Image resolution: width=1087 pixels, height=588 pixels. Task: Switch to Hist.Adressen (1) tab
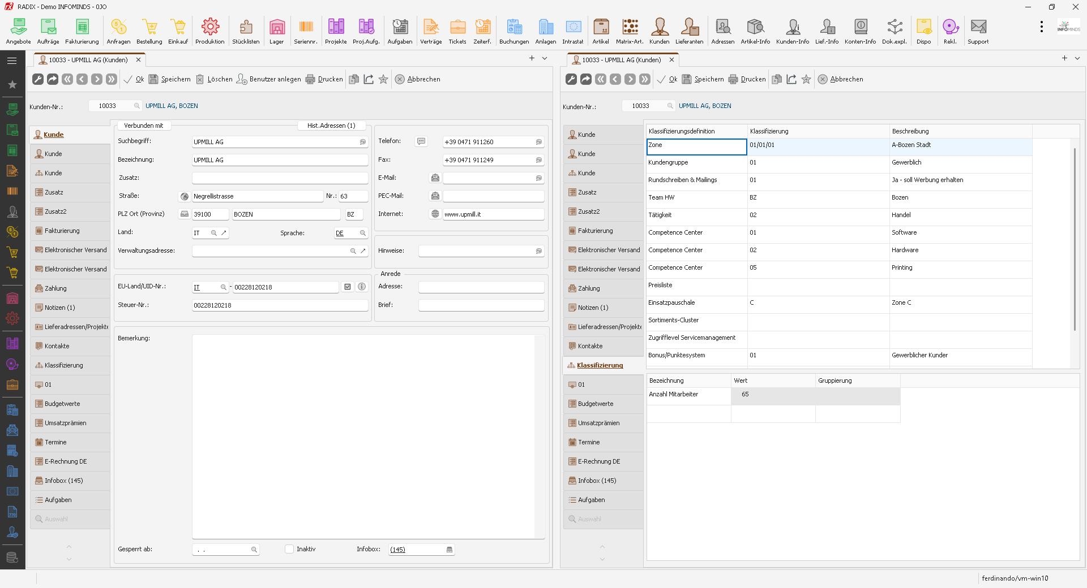tap(331, 126)
